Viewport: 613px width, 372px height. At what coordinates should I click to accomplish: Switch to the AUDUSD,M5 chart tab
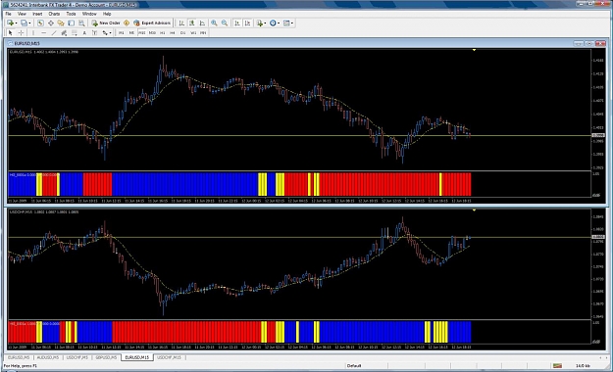pyautogui.click(x=48, y=357)
